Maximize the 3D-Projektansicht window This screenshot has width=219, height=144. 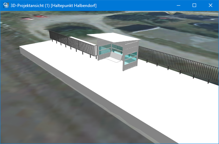[194, 5]
